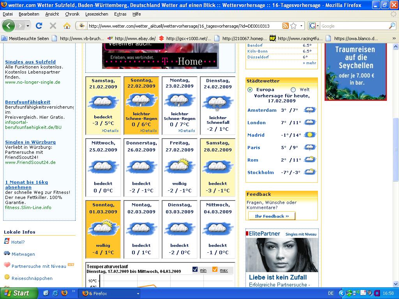Expand hidden system tray icons
399x299 pixels.
[341, 293]
